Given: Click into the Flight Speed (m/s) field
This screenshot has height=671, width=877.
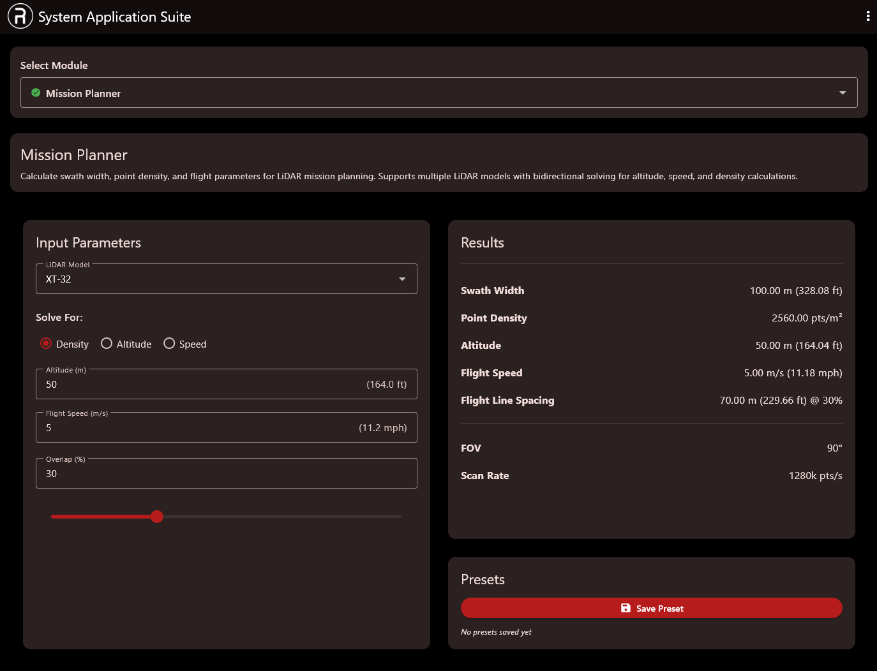Looking at the screenshot, I should click(191, 428).
